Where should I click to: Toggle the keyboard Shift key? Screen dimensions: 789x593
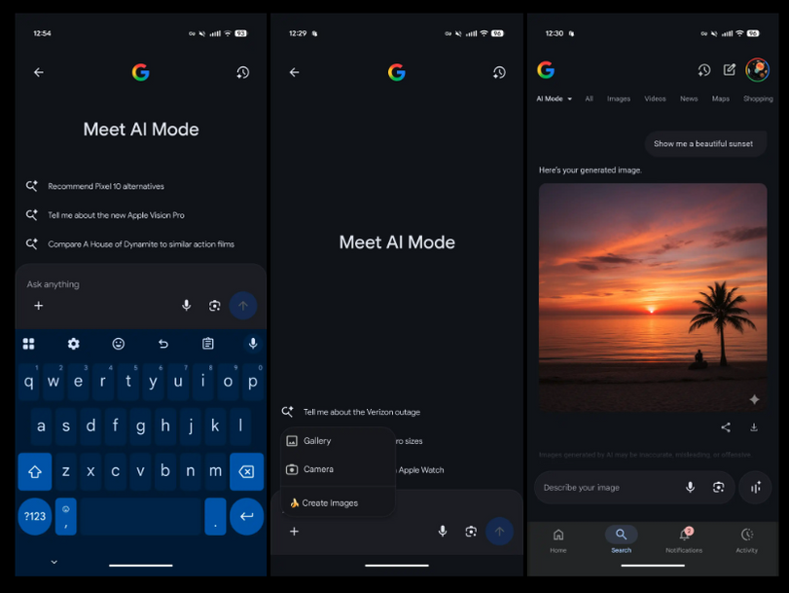pyautogui.click(x=35, y=471)
